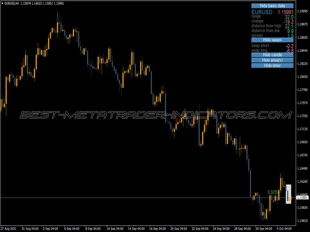Click the current price tag 1.15991 on axis
The width and height of the screenshot is (310, 232).
(302, 198)
